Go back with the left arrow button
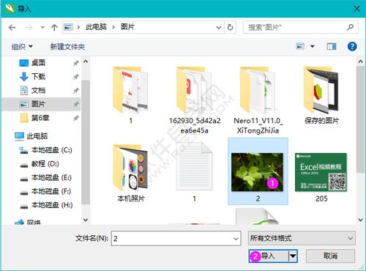Viewport: 366px width, 271px height. [12, 28]
